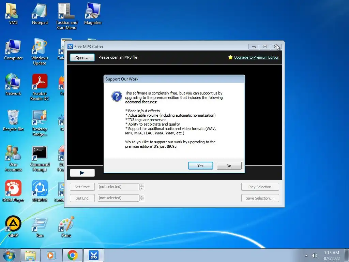349x262 pixels.
Task: Select the SHAREit desktop icon
Action: click(40, 191)
